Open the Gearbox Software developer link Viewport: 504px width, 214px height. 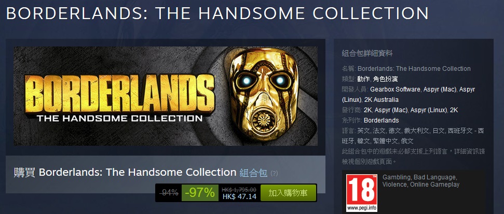point(395,89)
